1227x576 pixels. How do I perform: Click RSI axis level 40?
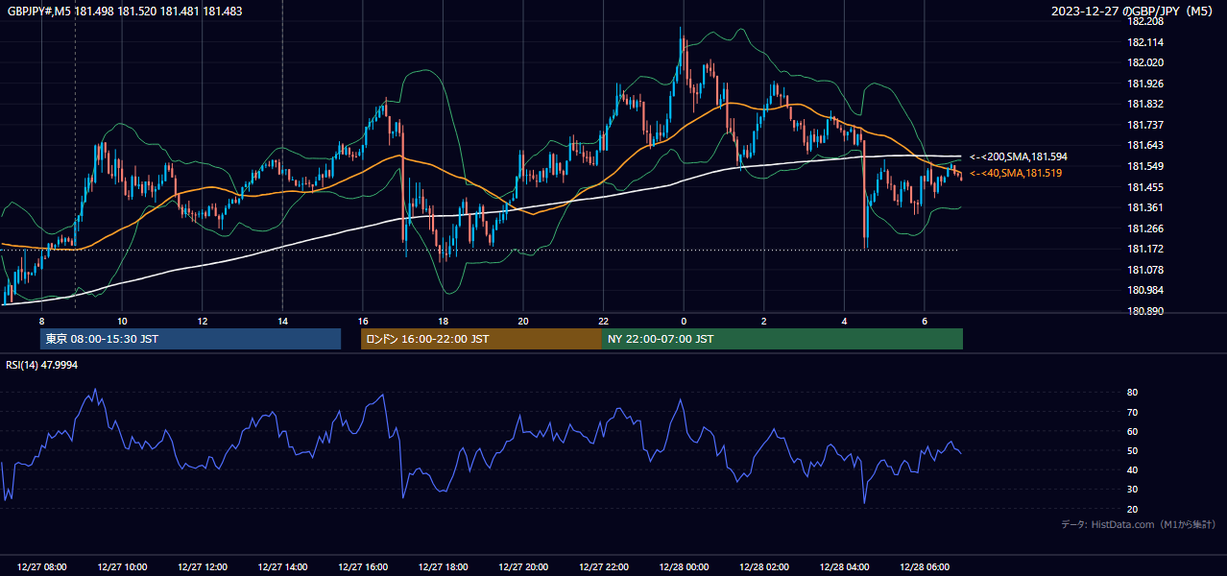point(1132,469)
